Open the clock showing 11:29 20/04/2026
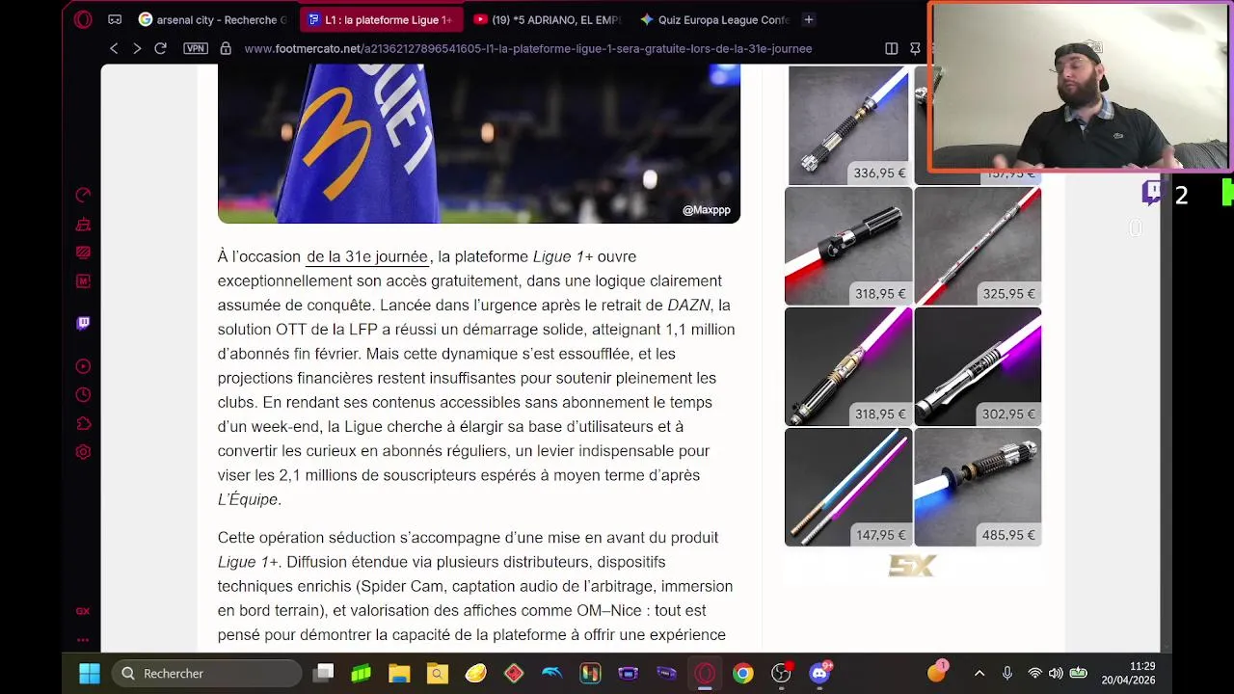The width and height of the screenshot is (1234, 694). pos(1129,673)
